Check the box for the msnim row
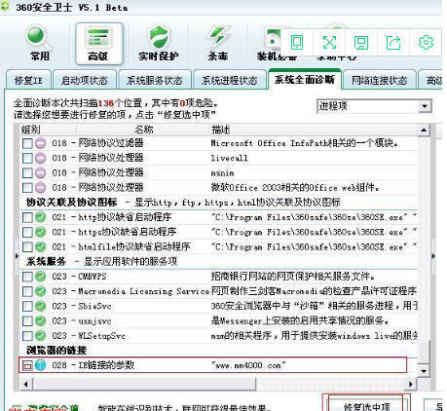 (x=27, y=173)
